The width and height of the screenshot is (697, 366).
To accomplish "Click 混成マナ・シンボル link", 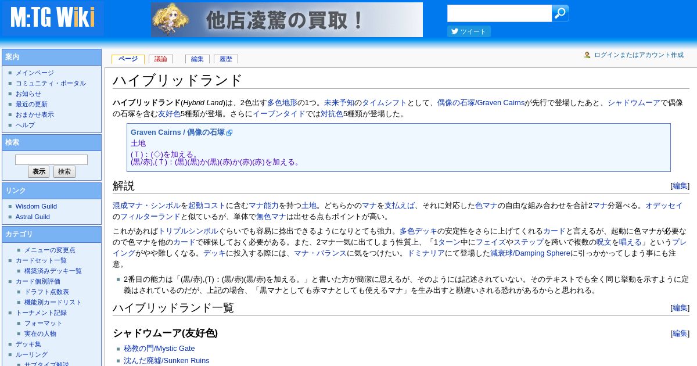I will [146, 206].
